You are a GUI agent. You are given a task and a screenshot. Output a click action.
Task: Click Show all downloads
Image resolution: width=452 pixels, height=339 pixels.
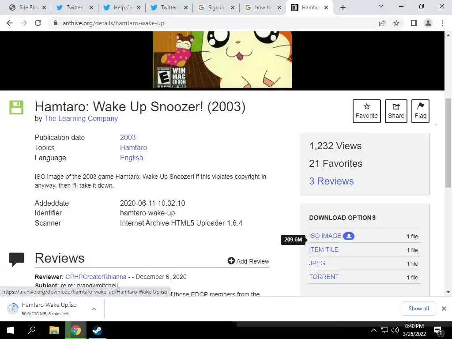tap(418, 309)
